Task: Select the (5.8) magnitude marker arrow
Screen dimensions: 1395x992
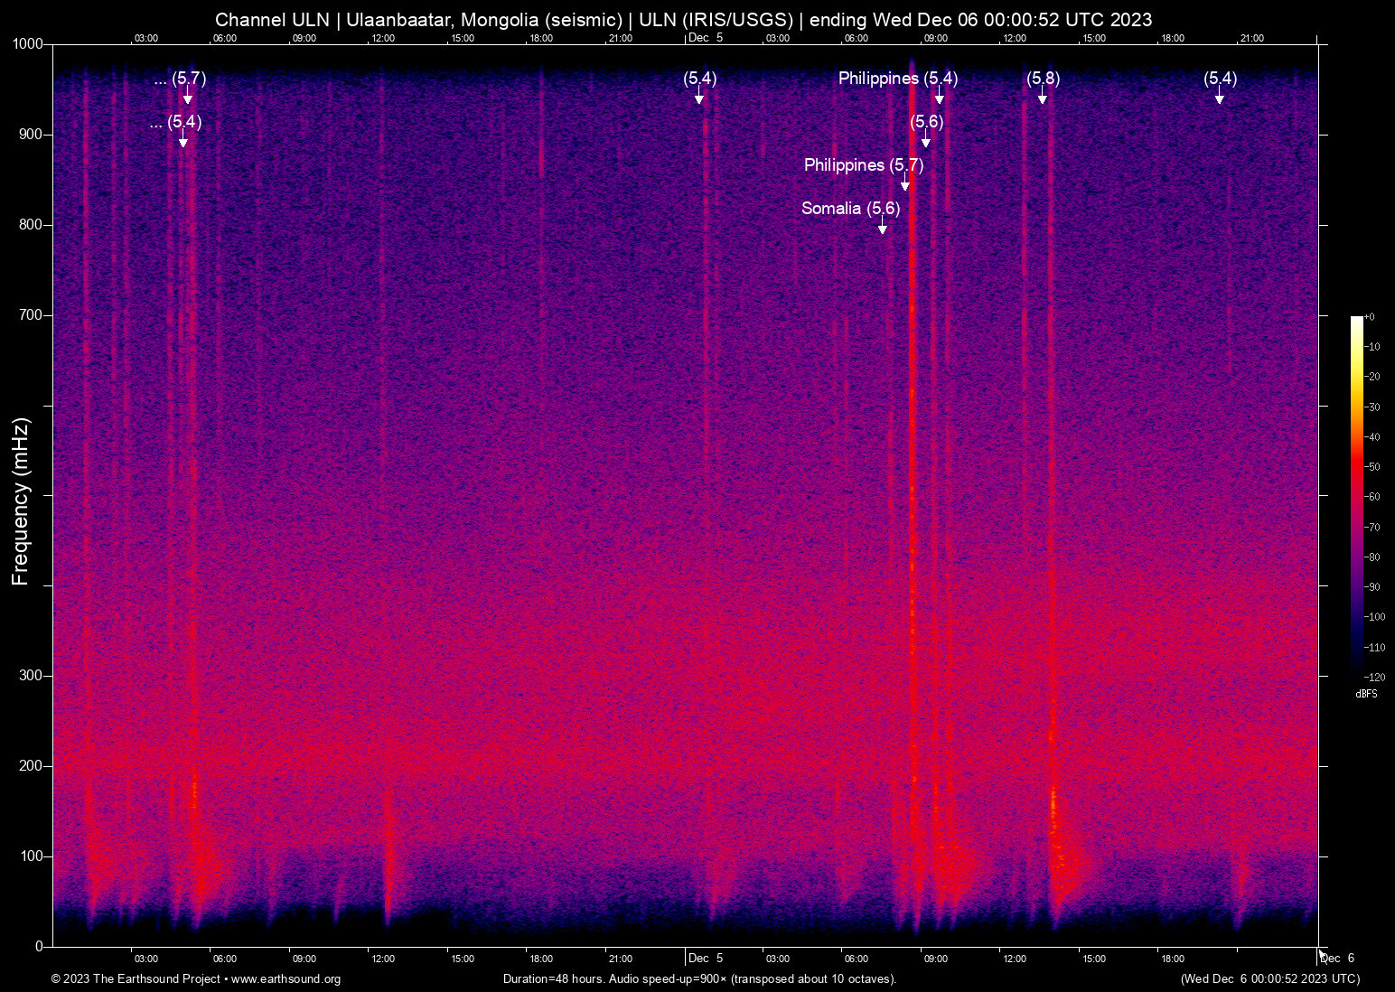Action: pos(1043,98)
